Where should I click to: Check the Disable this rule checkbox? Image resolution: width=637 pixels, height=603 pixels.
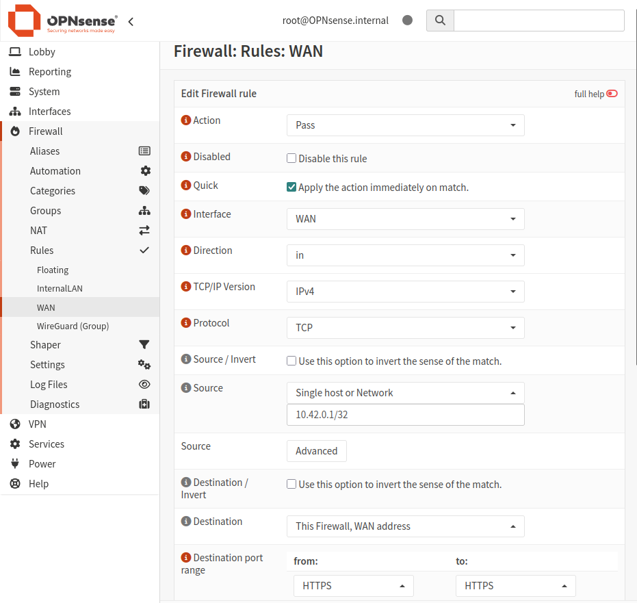click(291, 158)
